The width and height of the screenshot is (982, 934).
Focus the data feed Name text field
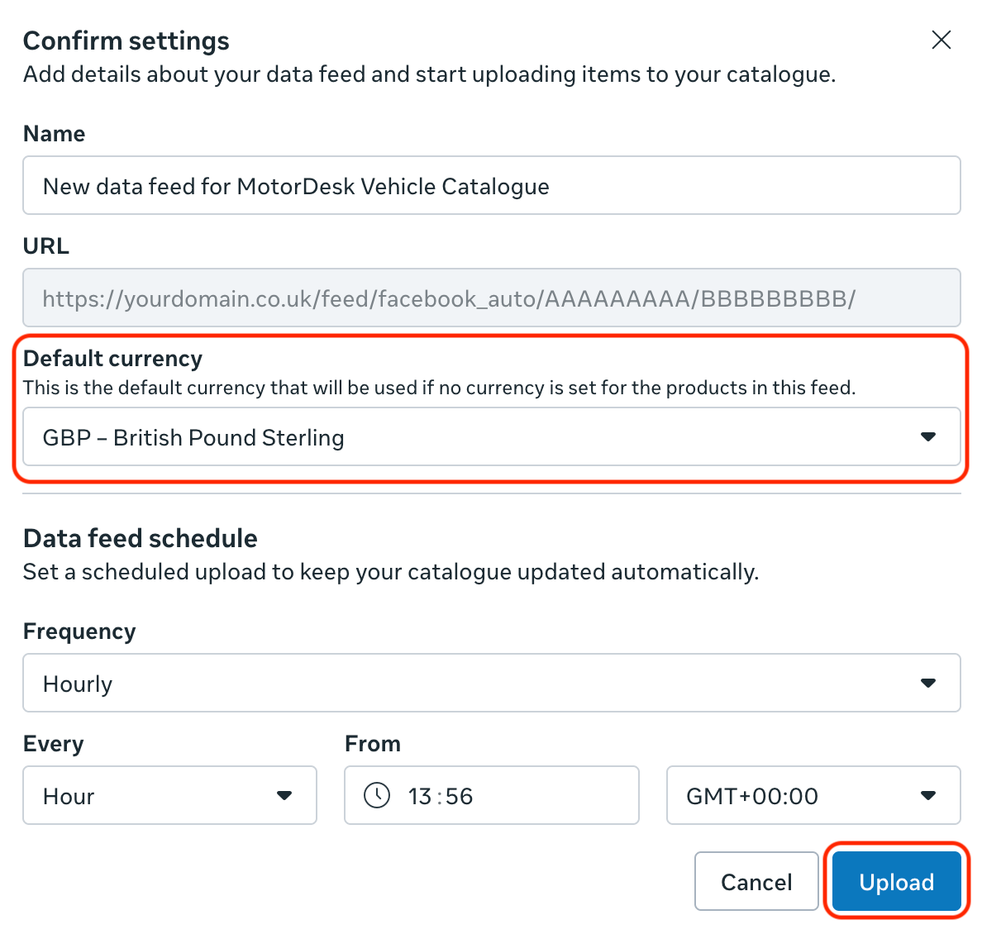(x=491, y=186)
